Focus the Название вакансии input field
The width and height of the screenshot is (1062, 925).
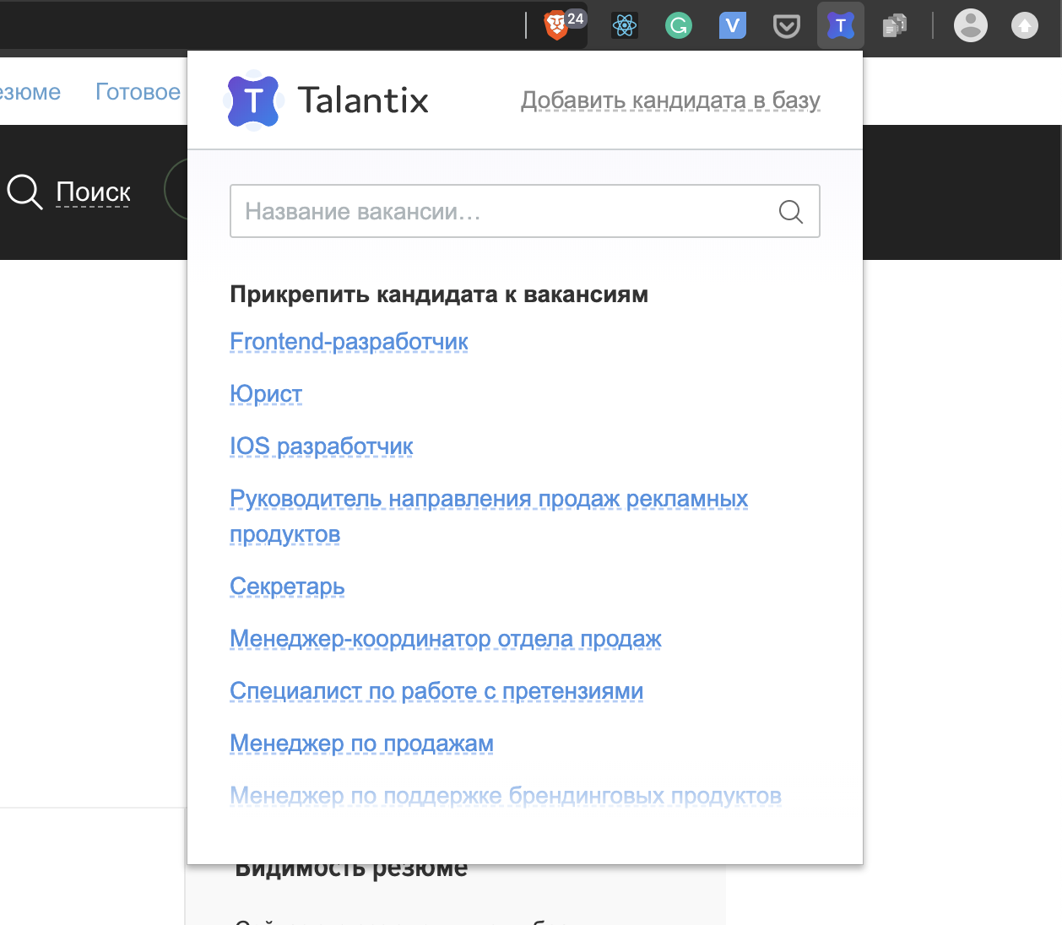(525, 211)
